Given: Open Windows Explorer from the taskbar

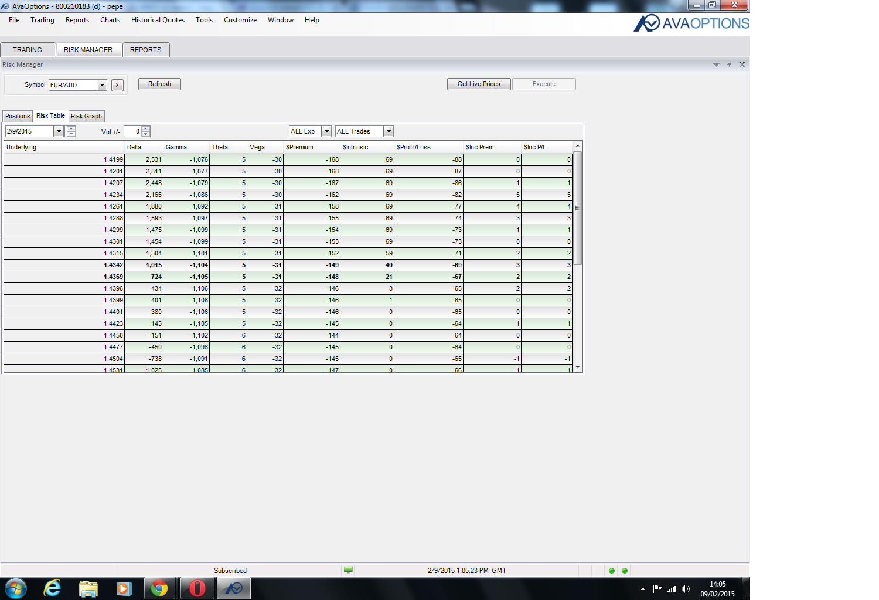Looking at the screenshot, I should point(88,588).
